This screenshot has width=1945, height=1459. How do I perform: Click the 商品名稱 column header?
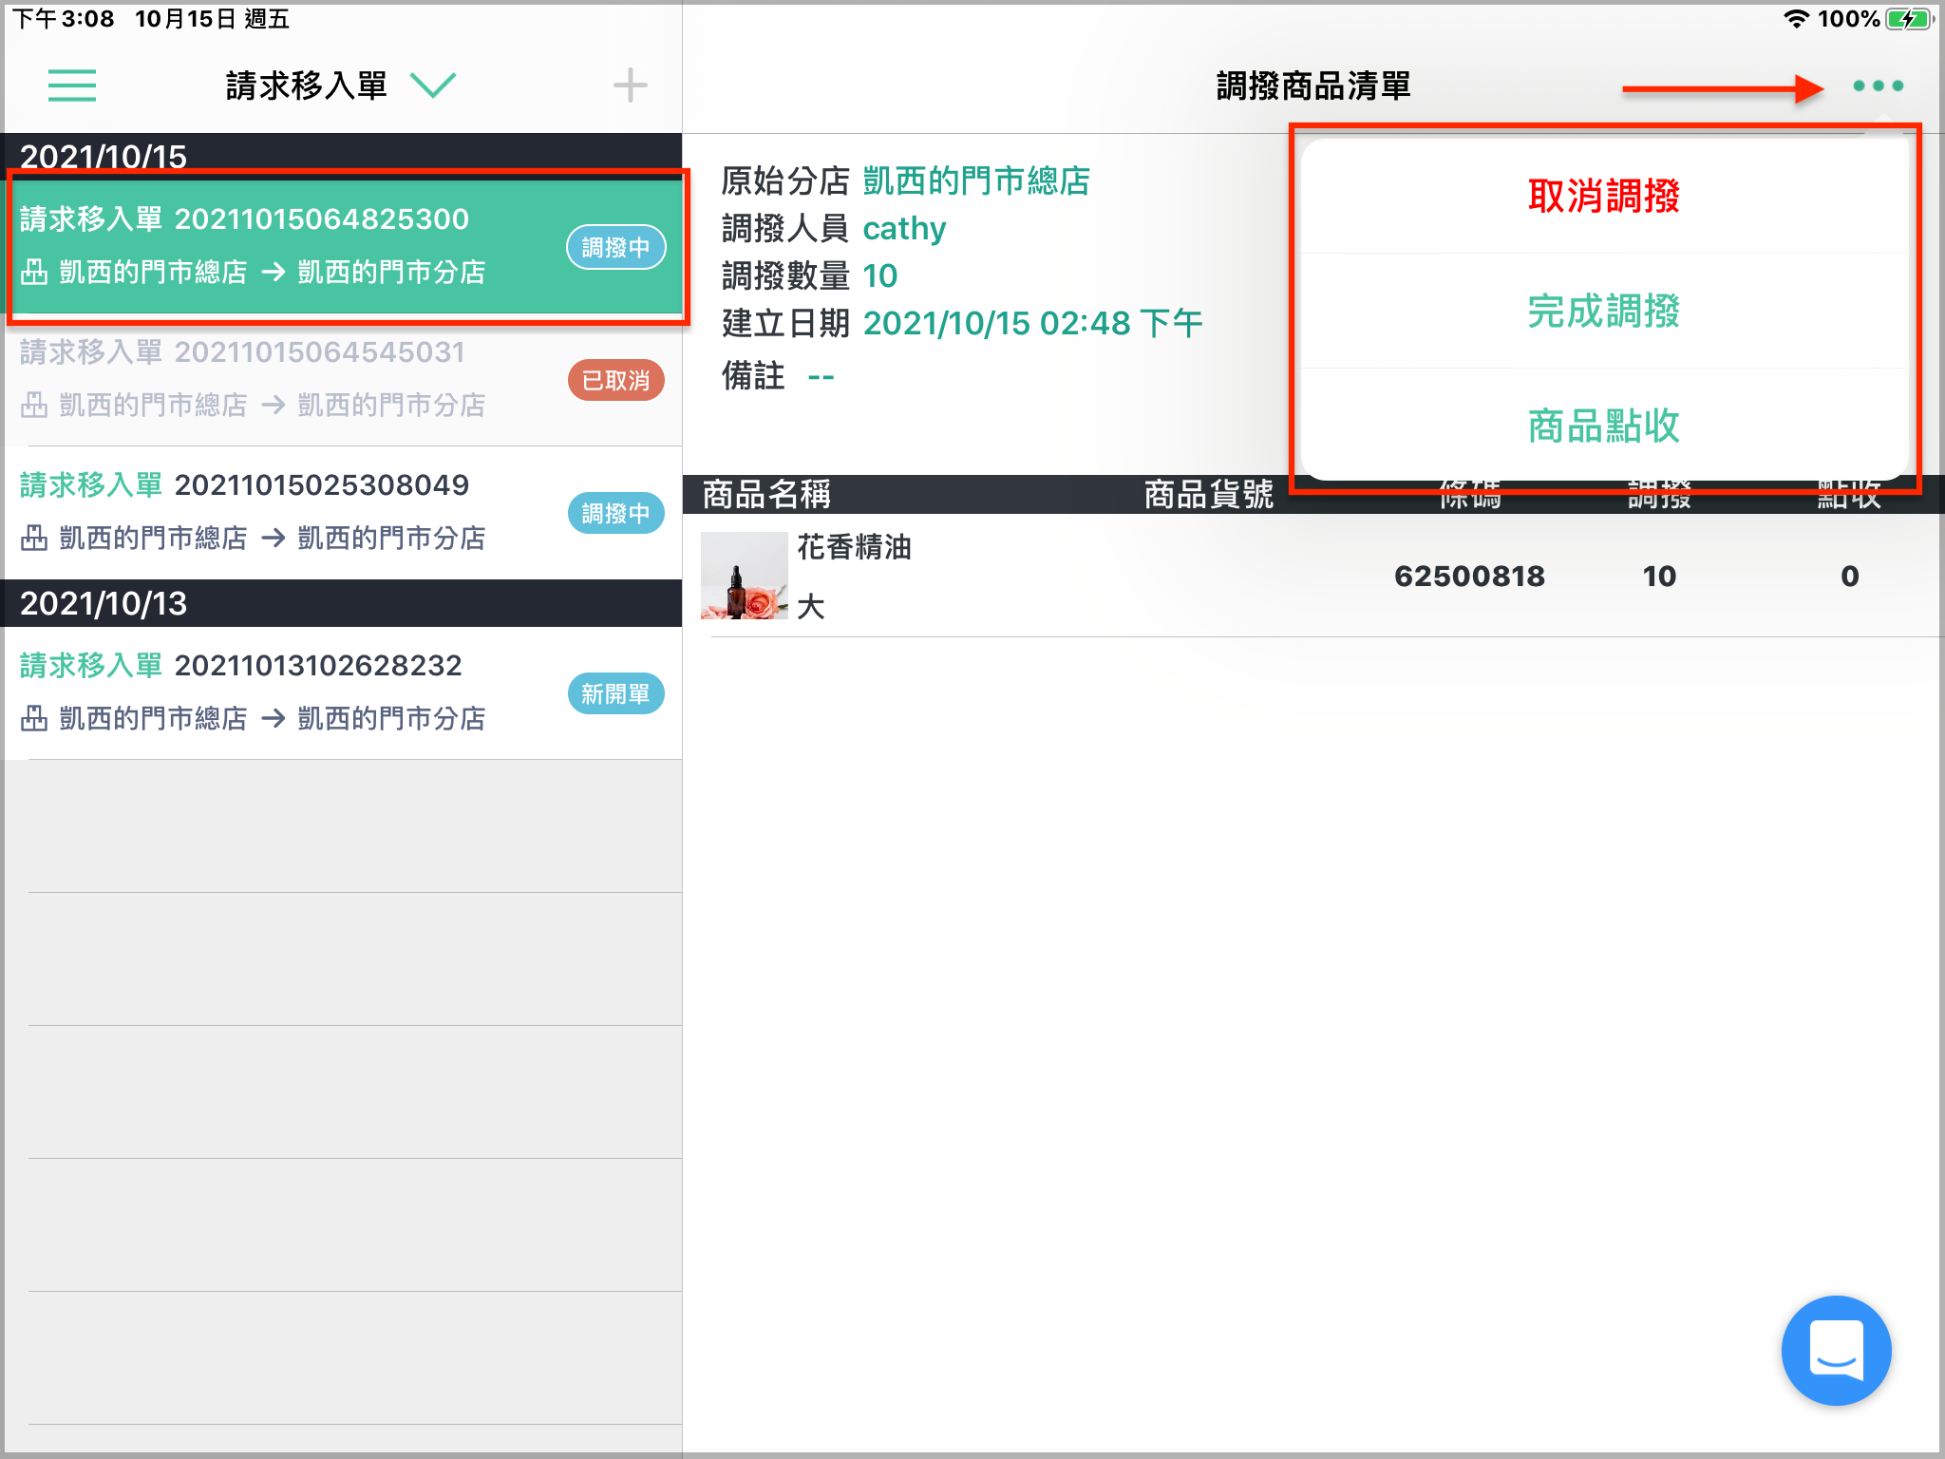766,494
